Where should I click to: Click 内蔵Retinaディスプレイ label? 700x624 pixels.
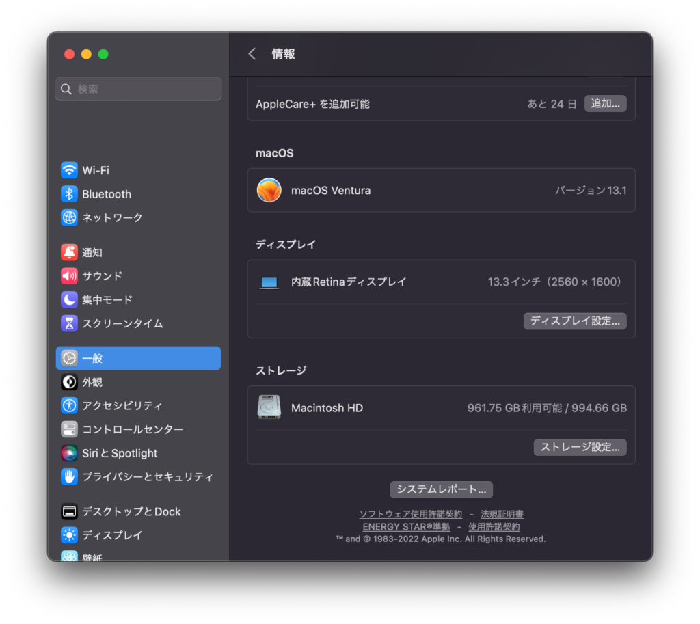tap(349, 282)
